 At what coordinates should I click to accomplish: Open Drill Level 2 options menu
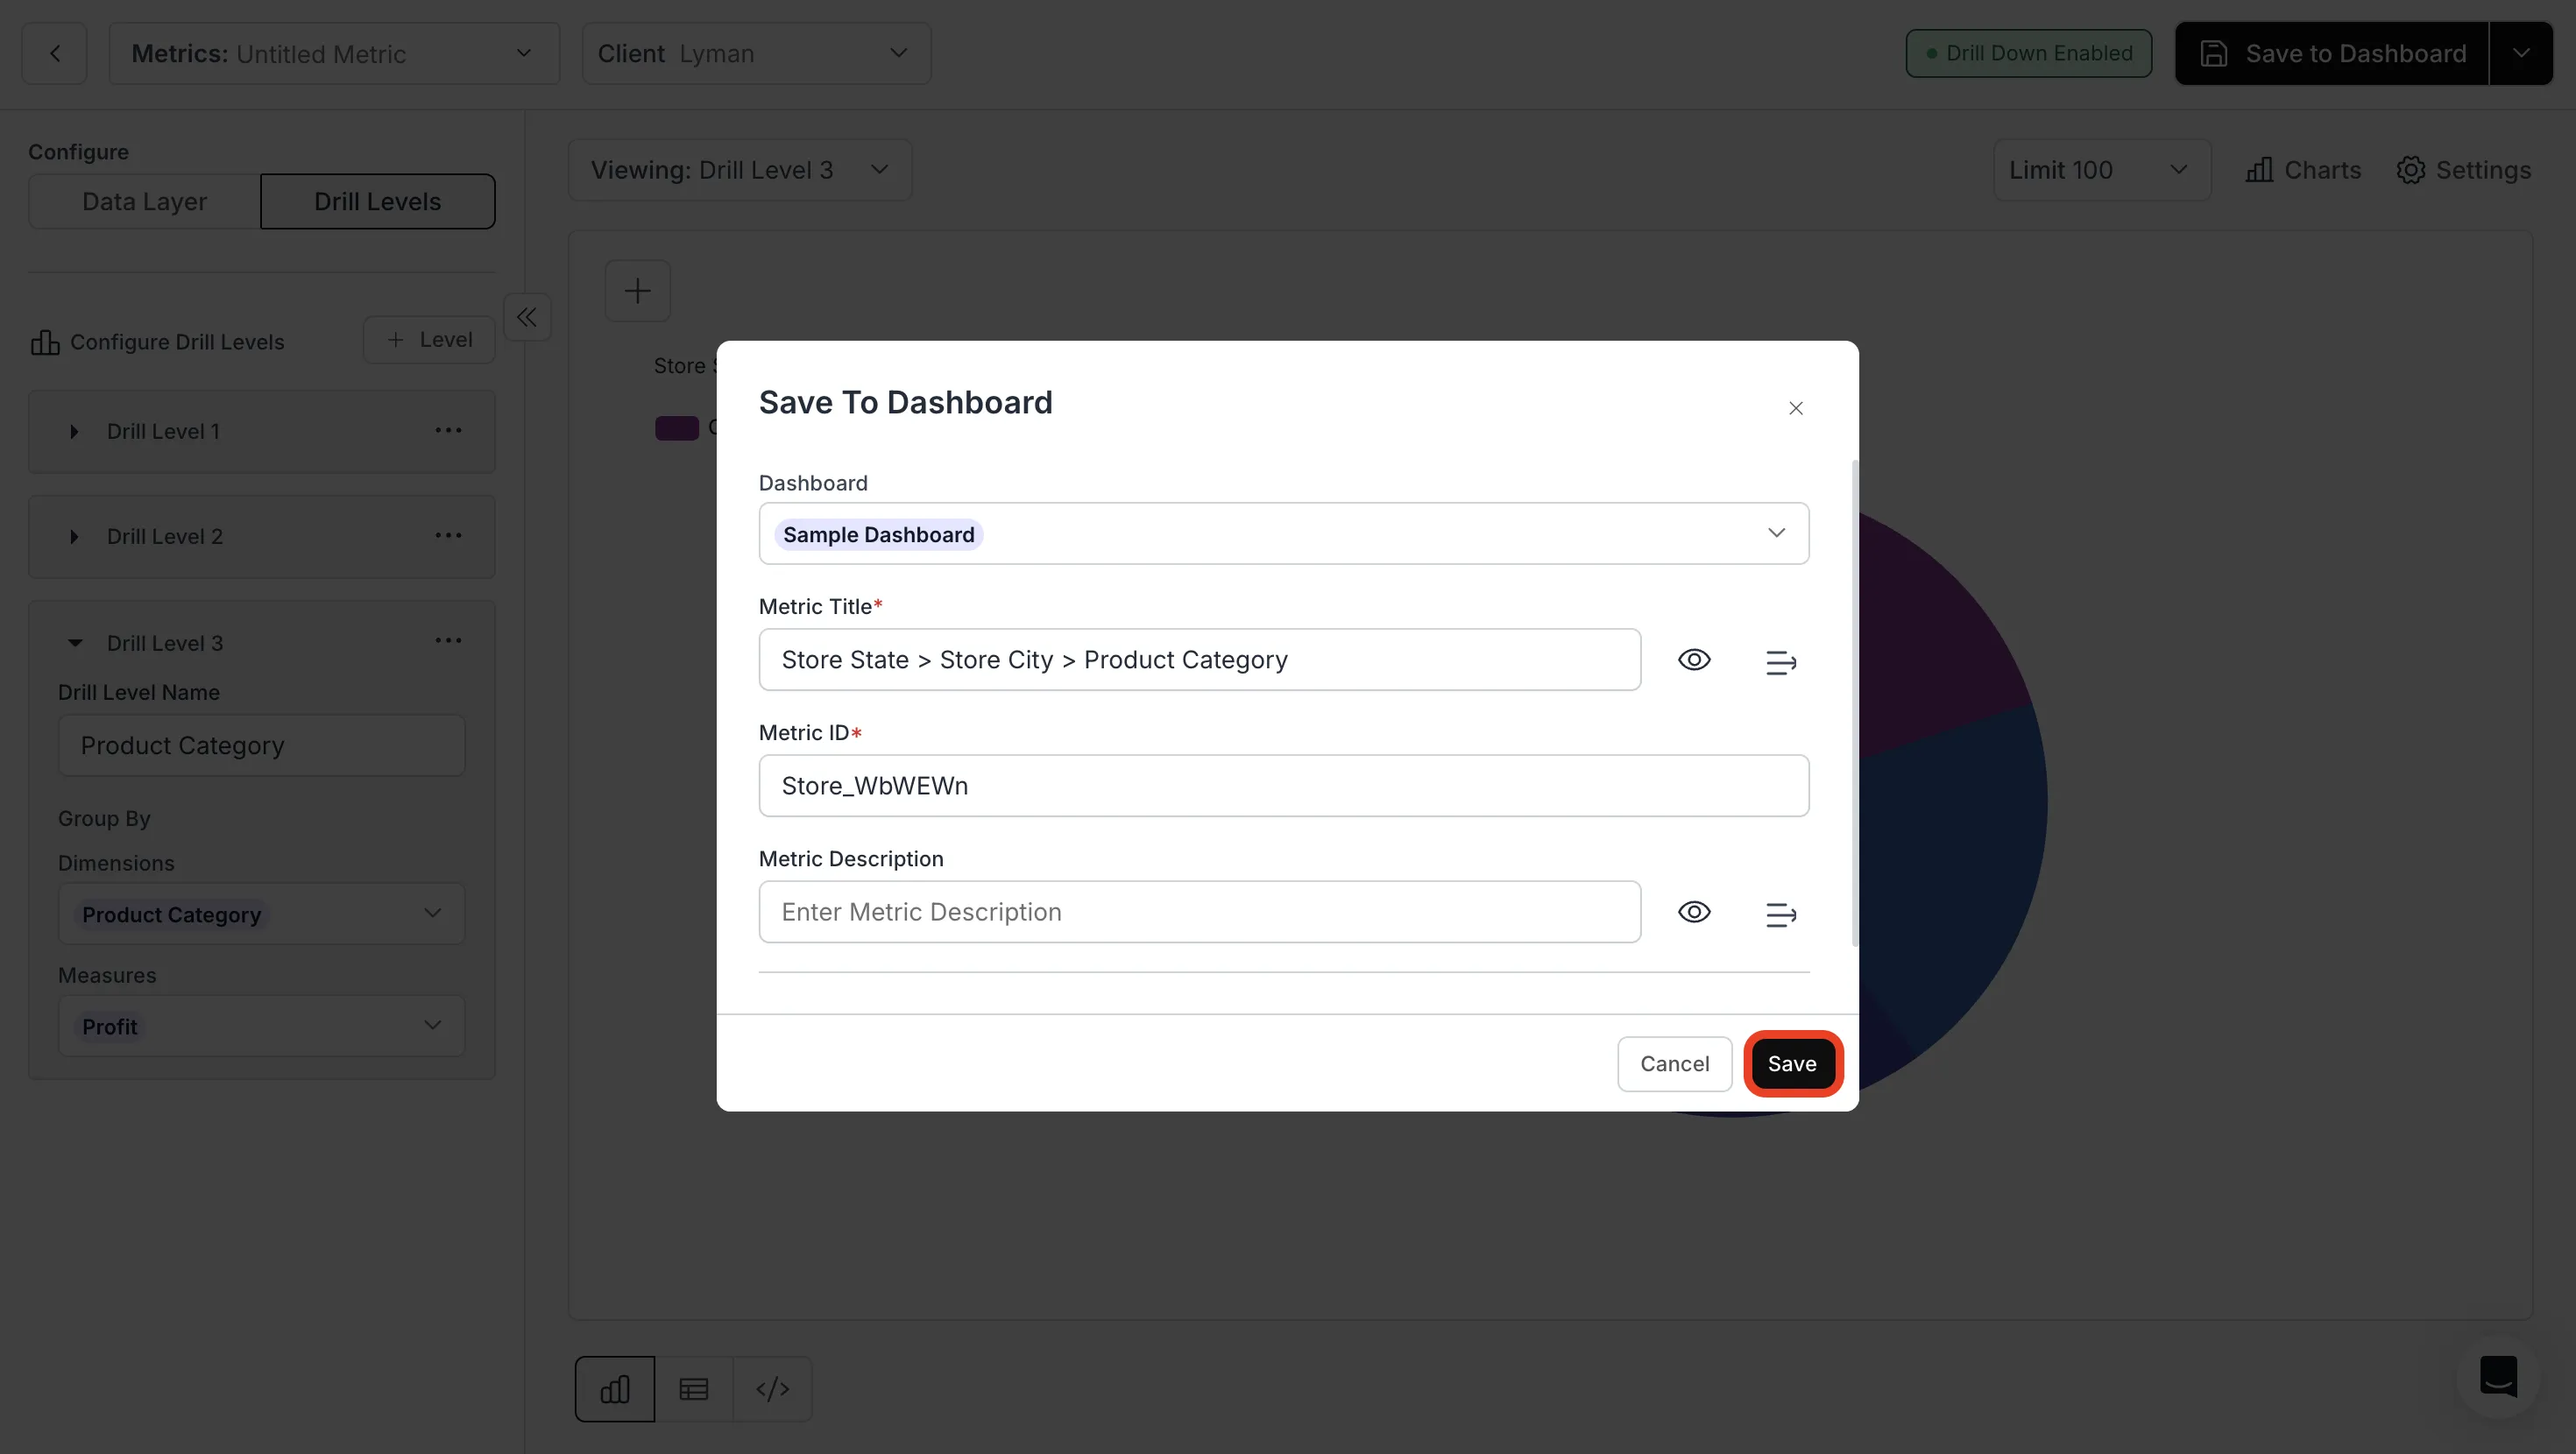(x=448, y=536)
